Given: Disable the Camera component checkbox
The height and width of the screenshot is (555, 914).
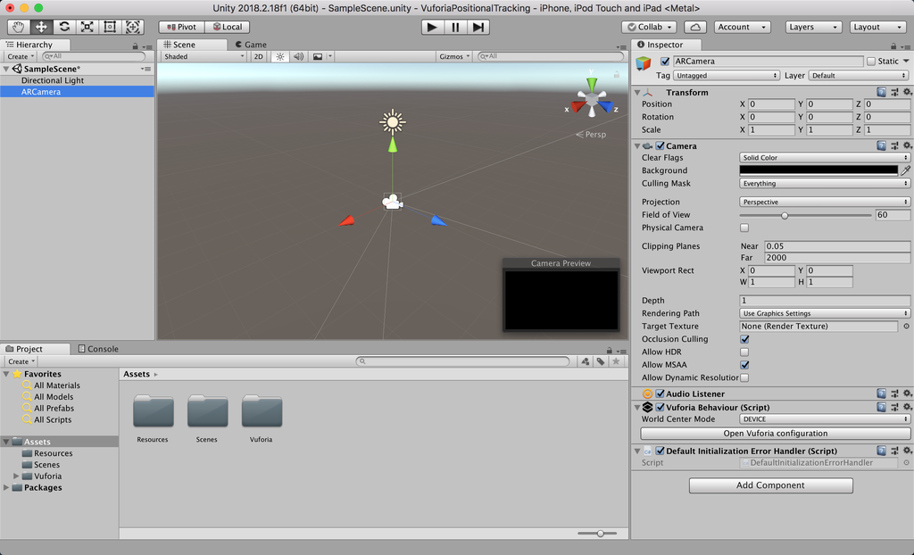Looking at the screenshot, I should click(660, 145).
